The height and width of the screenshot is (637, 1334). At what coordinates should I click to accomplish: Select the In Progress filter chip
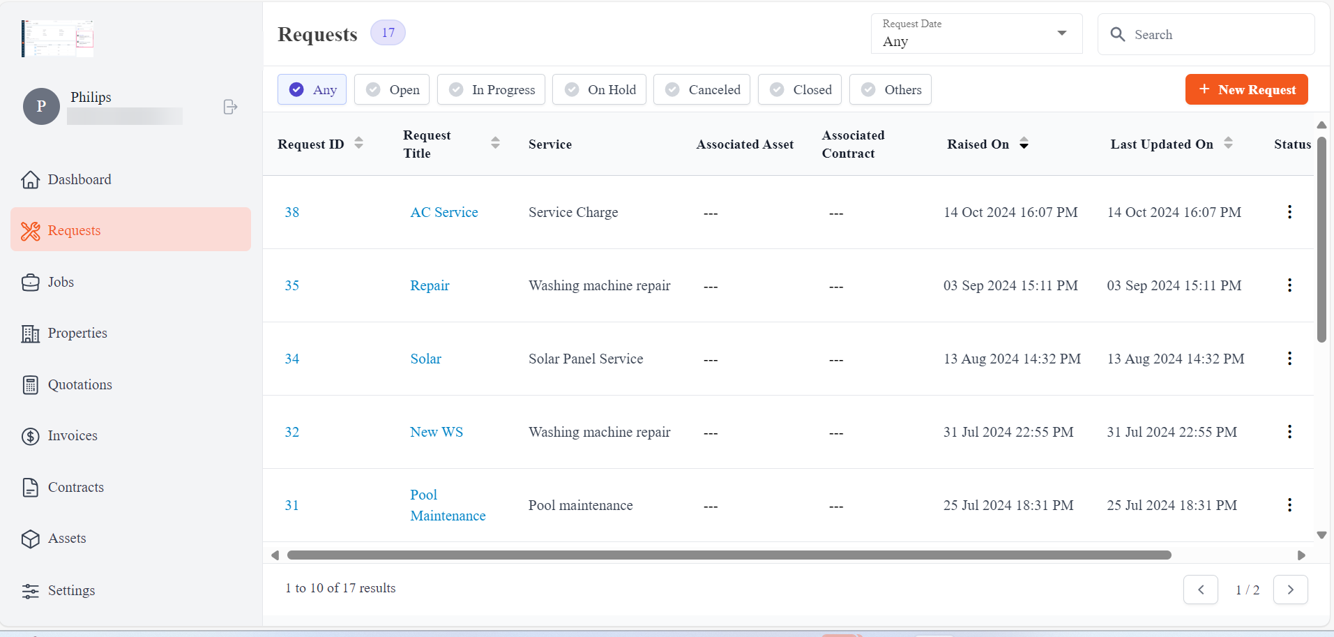point(491,89)
